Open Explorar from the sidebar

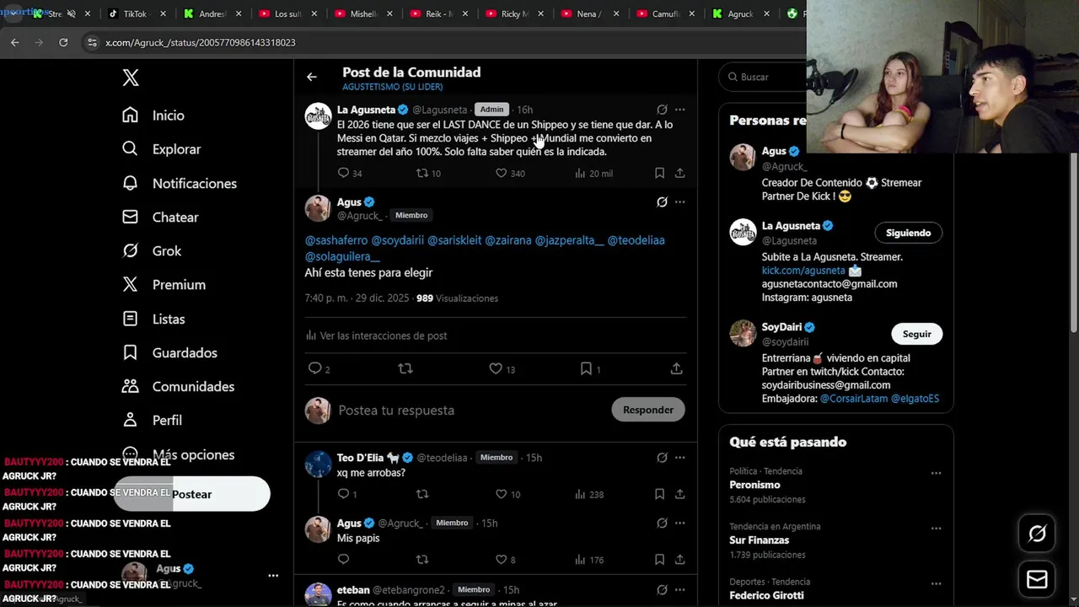point(162,149)
